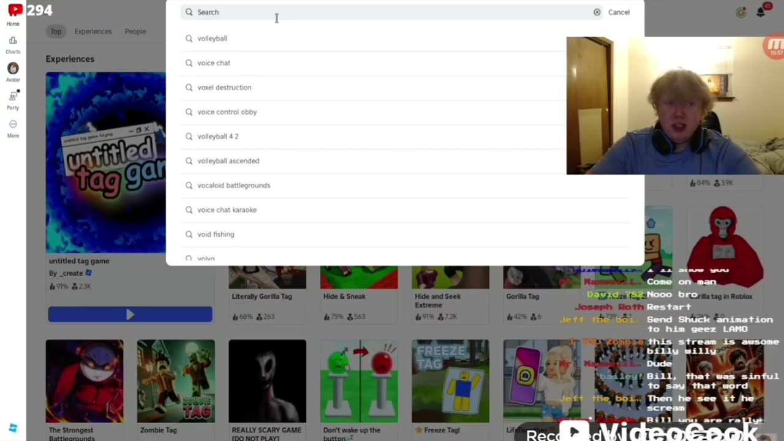Viewport: 784px width, 441px height.
Task: Select the voice chat suggestion
Action: click(405, 63)
